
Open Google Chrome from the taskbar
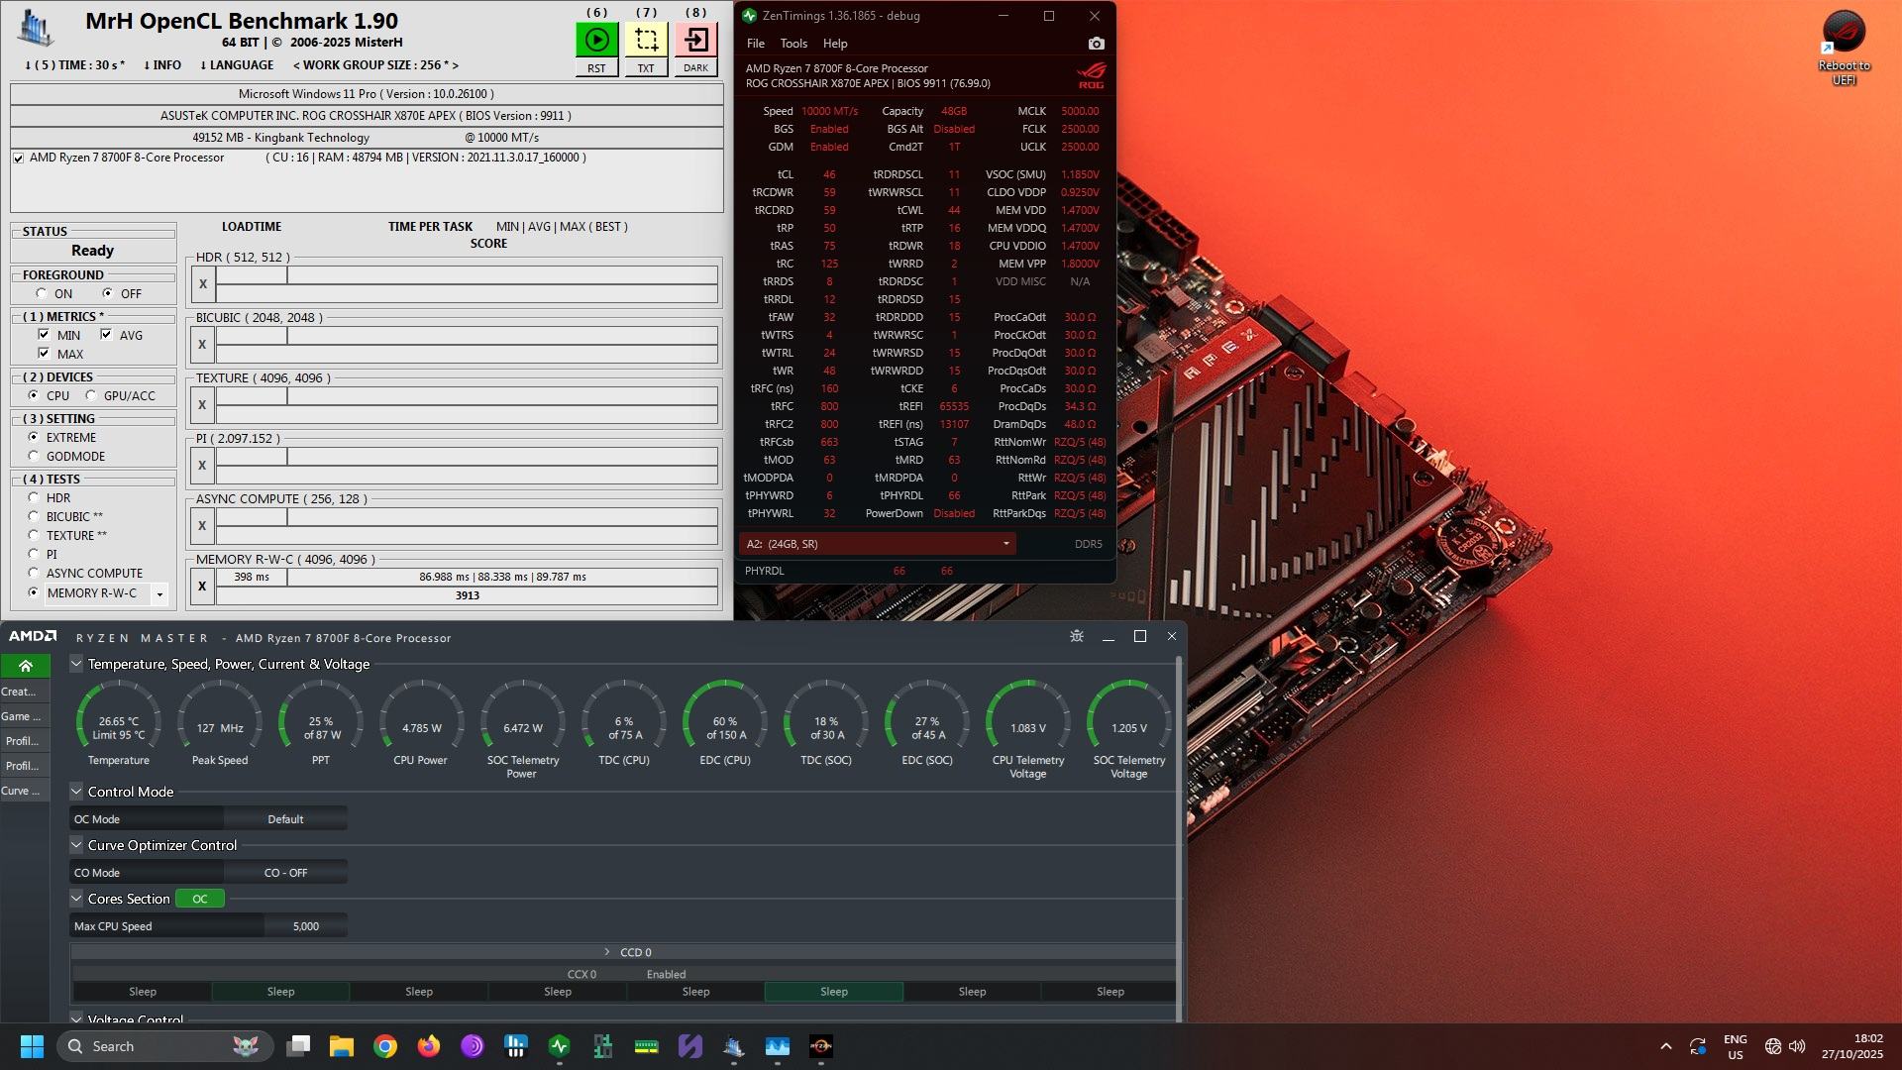[385, 1046]
